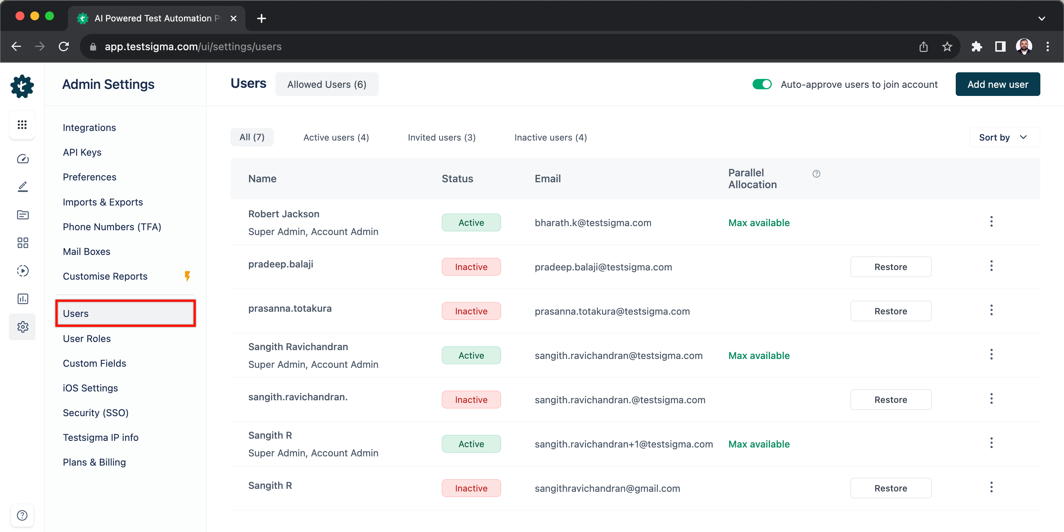Expand the tab search chevron in Chrome
1064x532 pixels.
point(1042,18)
